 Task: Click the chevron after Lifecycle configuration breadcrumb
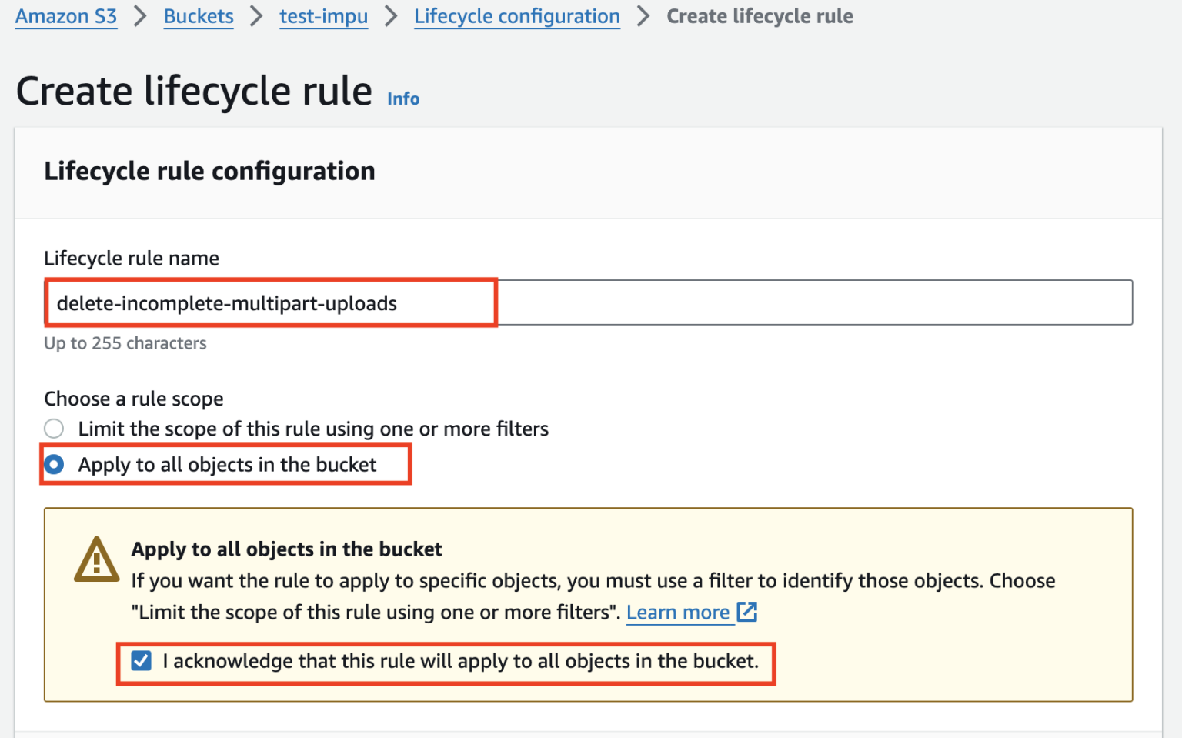tap(643, 16)
